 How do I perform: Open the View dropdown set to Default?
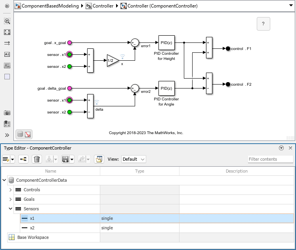coord(134,159)
